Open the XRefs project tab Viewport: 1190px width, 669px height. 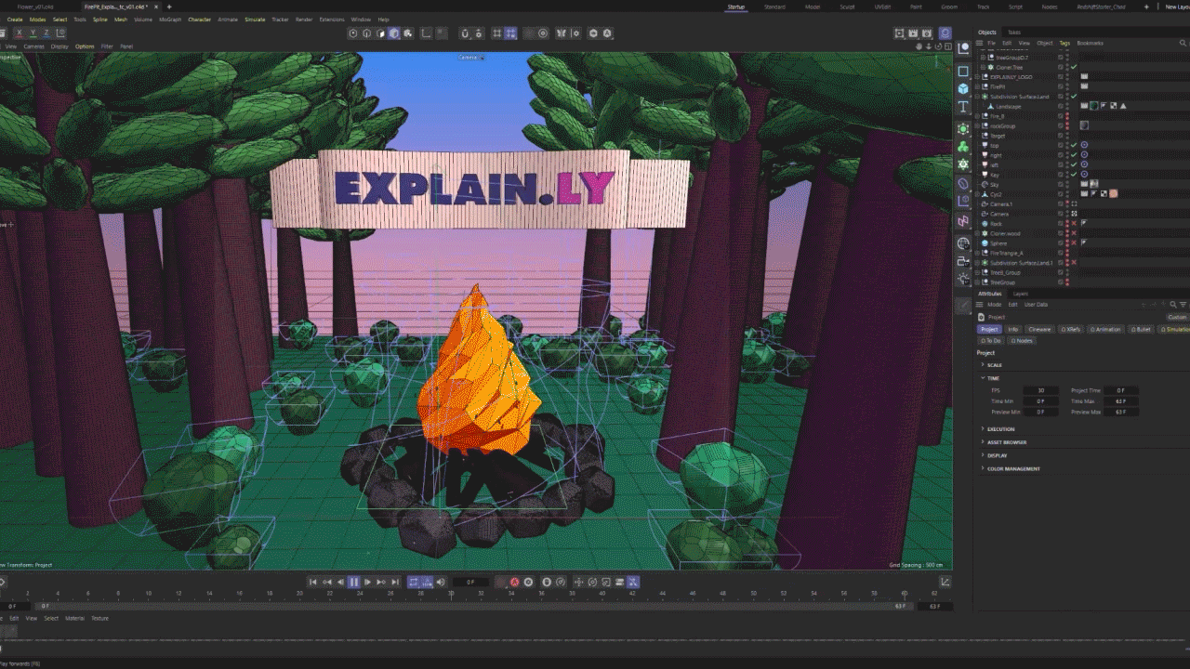pos(1071,329)
